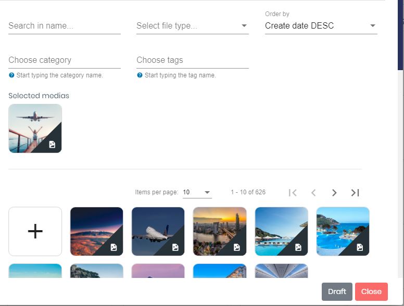Select the partially visible aircraft cabin thumbnail
Viewport: 404px width, 306px height.
pyautogui.click(x=281, y=271)
